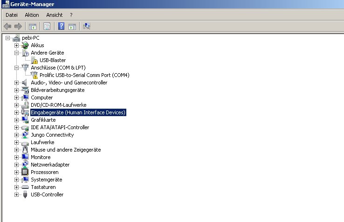This screenshot has width=344, height=222.
Task: Click the Forward arrow toolbar icon
Action: pyautogui.click(x=18, y=26)
